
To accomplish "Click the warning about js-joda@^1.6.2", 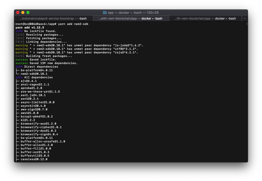I will (x=79, y=45).
